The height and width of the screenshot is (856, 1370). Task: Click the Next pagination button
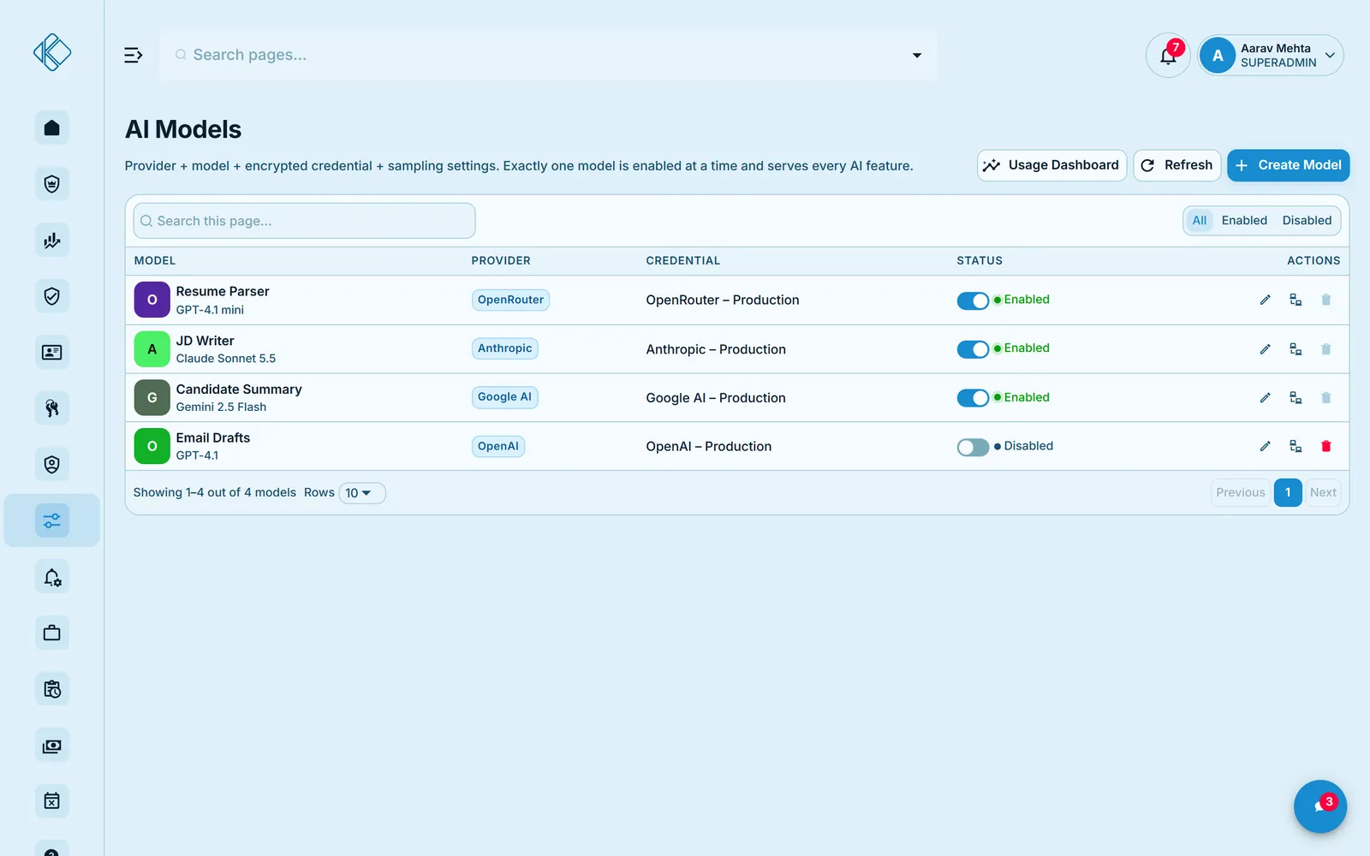tap(1323, 492)
